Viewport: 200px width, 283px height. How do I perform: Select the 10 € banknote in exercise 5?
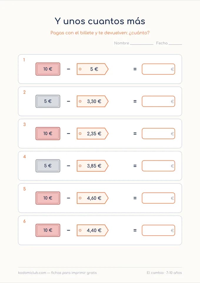(48, 198)
